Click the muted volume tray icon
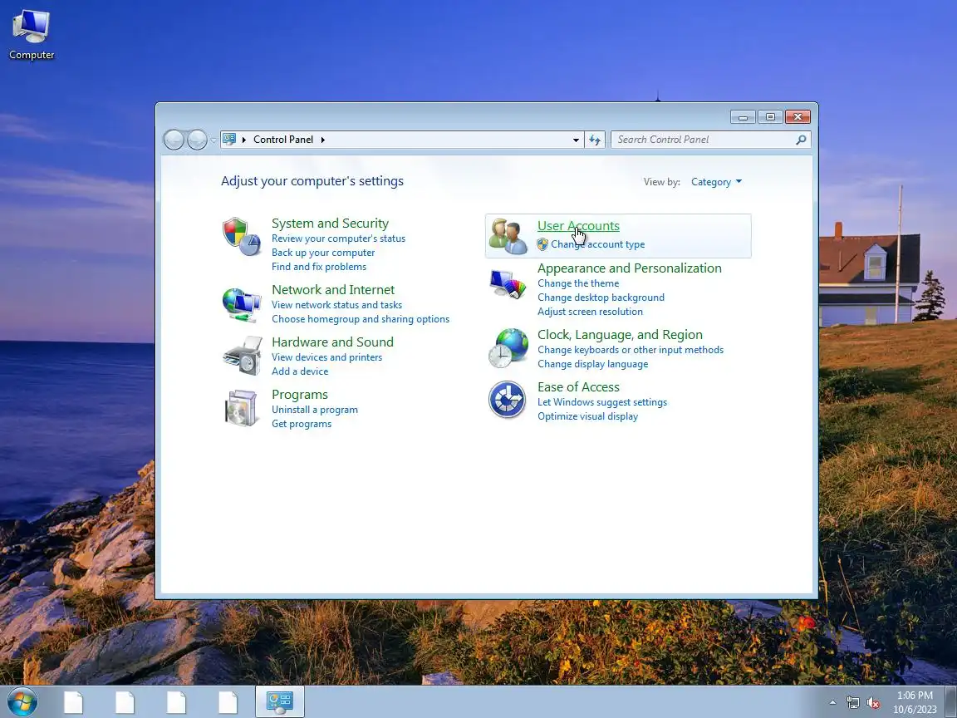 click(x=873, y=703)
